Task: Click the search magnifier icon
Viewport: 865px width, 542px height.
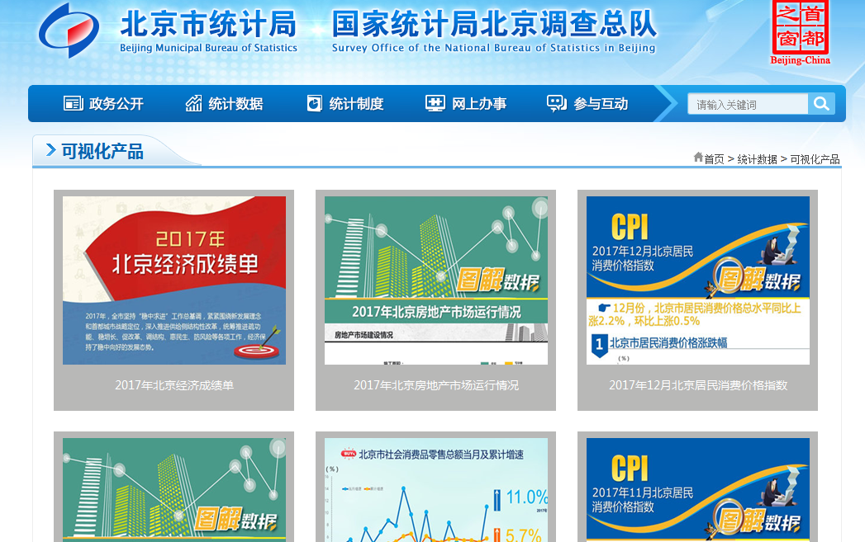Action: click(821, 104)
